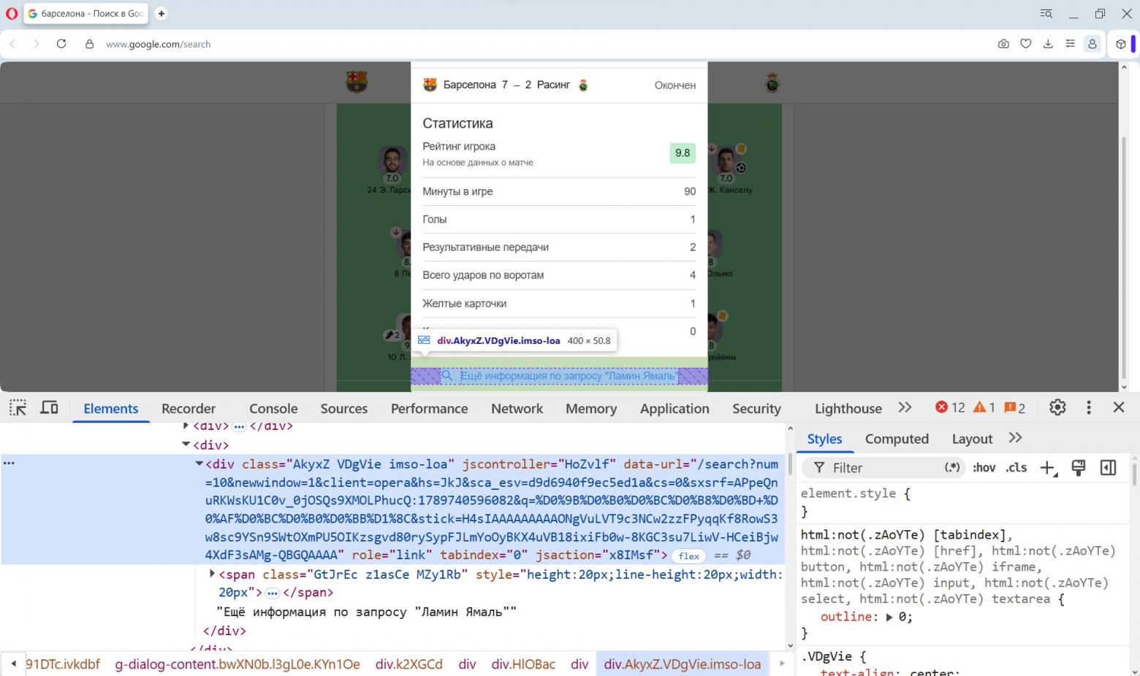Add a new style rule

pos(1049,468)
